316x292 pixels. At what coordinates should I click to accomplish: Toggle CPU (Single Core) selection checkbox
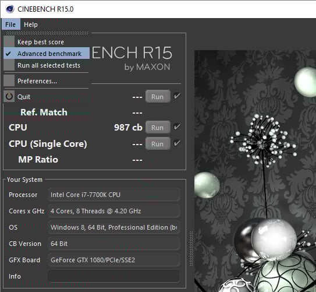177,143
